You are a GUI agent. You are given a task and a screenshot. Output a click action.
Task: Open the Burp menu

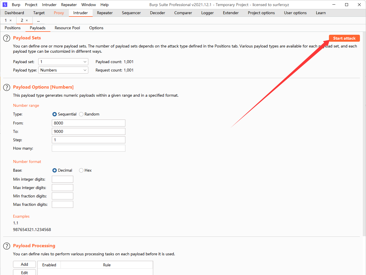point(16,5)
